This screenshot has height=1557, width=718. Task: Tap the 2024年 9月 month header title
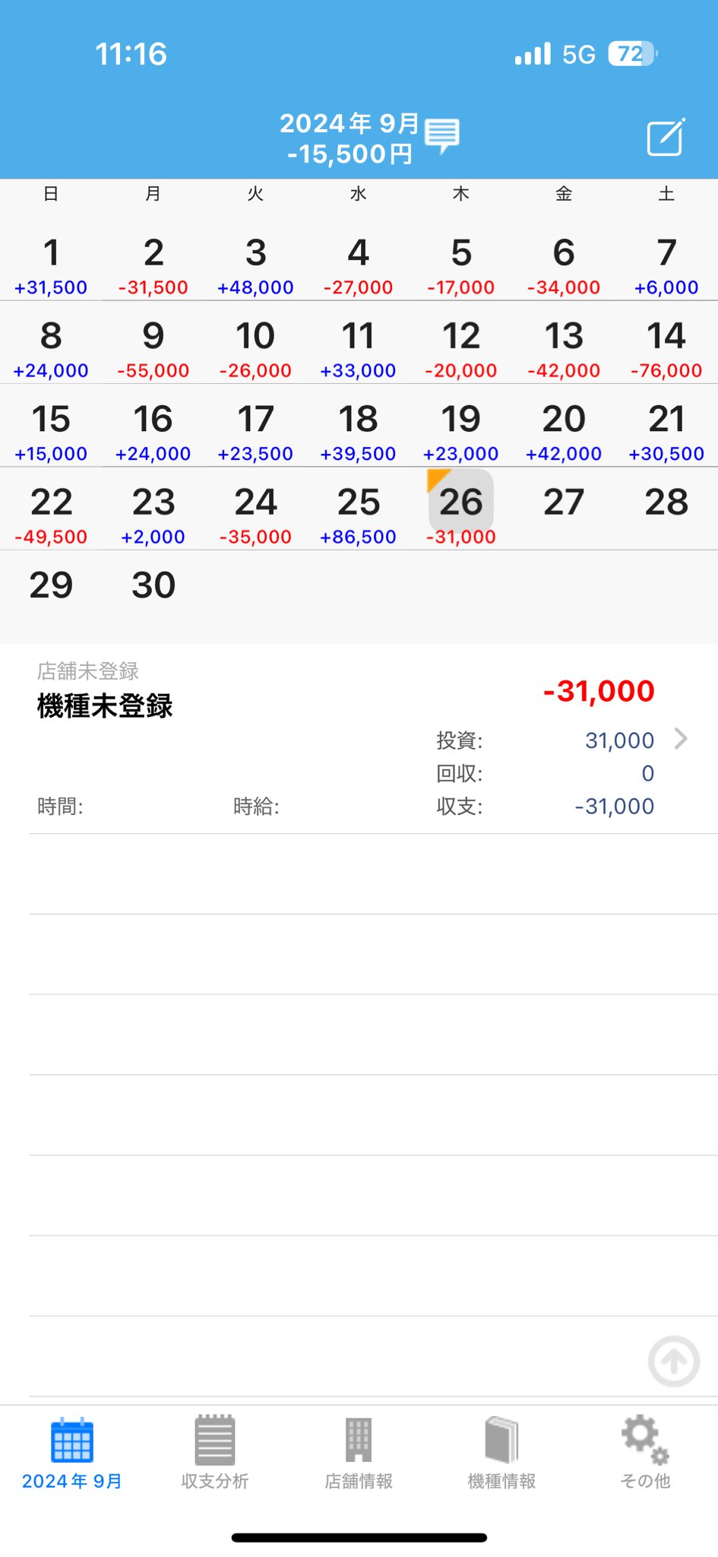[x=349, y=123]
